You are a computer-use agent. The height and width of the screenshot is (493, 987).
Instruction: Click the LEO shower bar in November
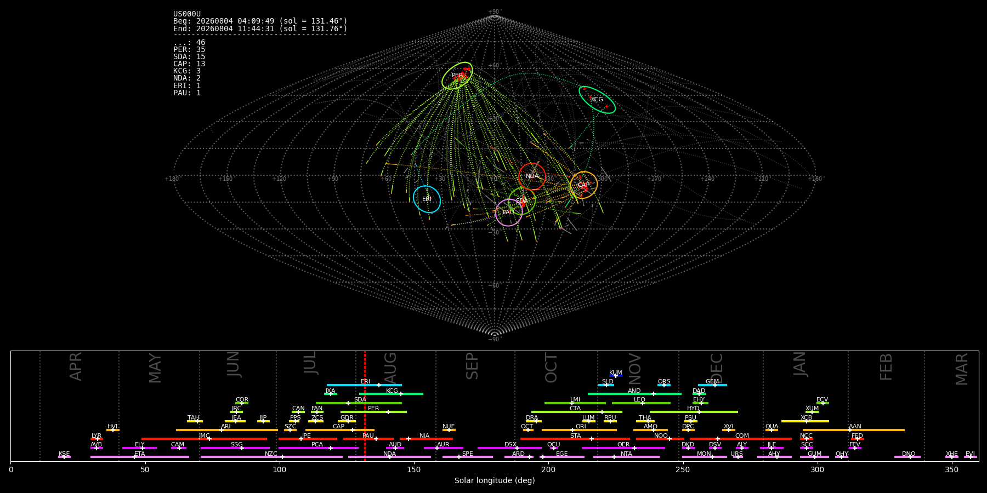pos(641,403)
